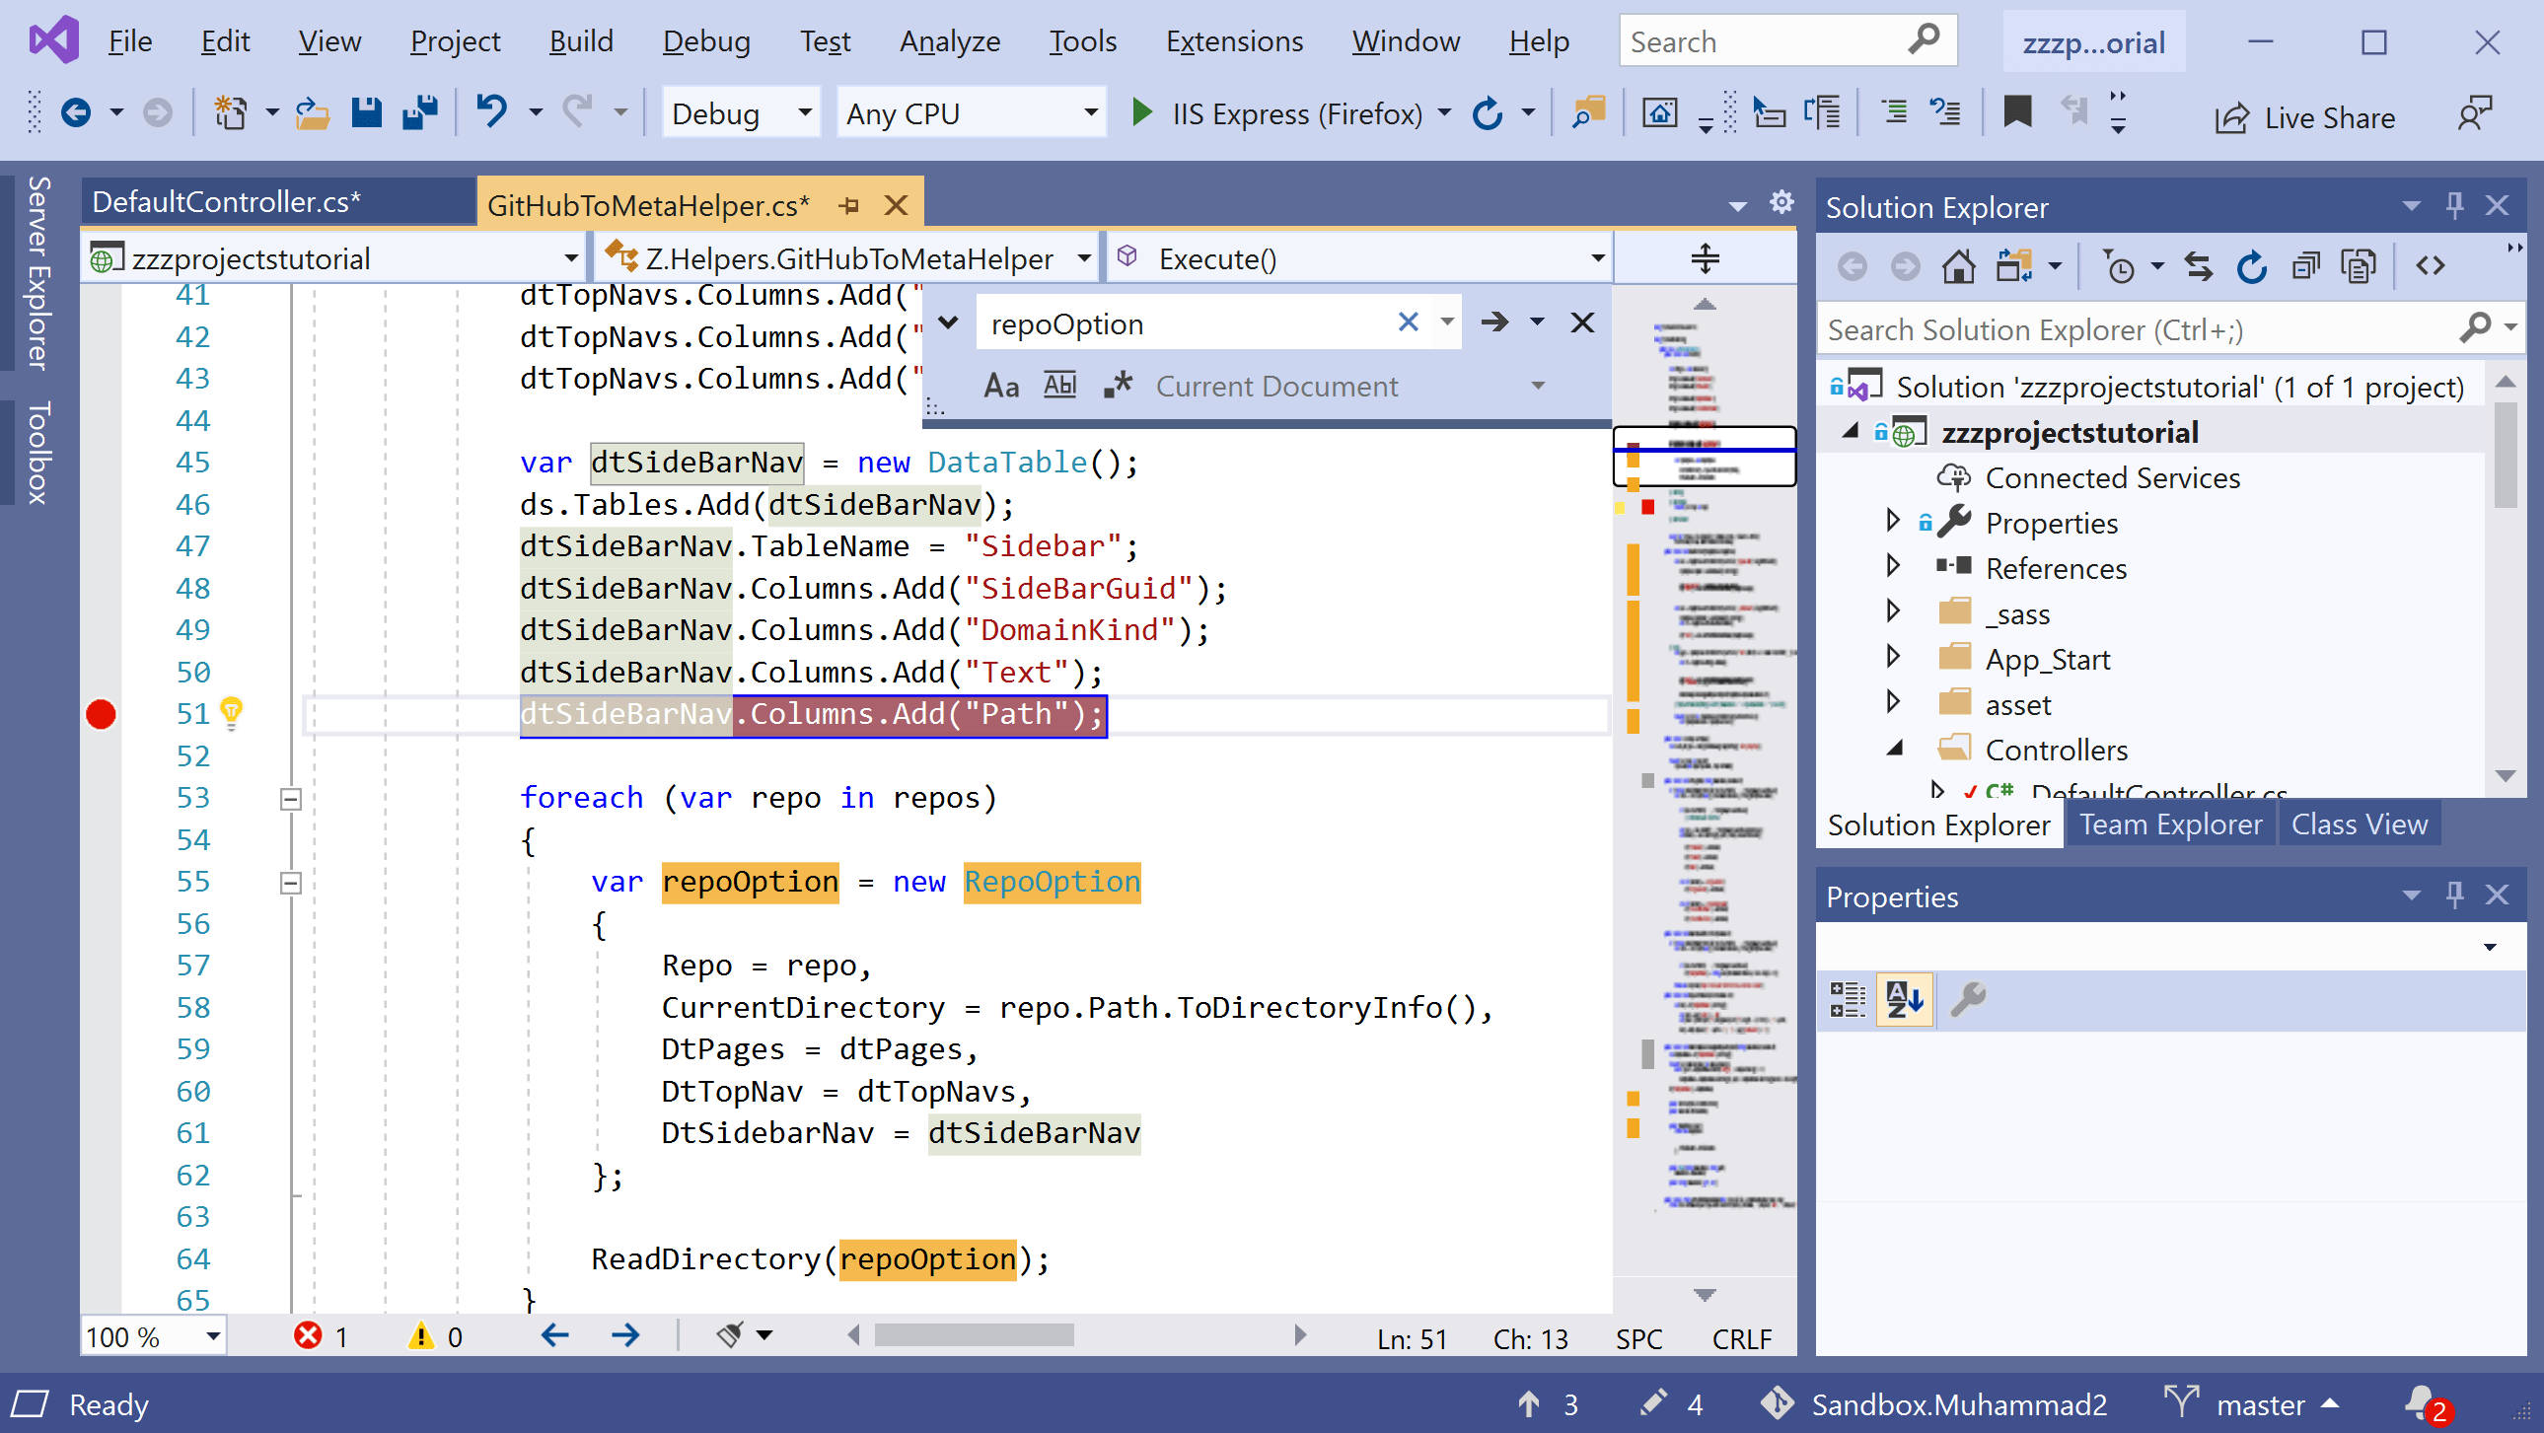
Task: Start debugging with IIS Express (Firefox)
Action: point(1140,111)
